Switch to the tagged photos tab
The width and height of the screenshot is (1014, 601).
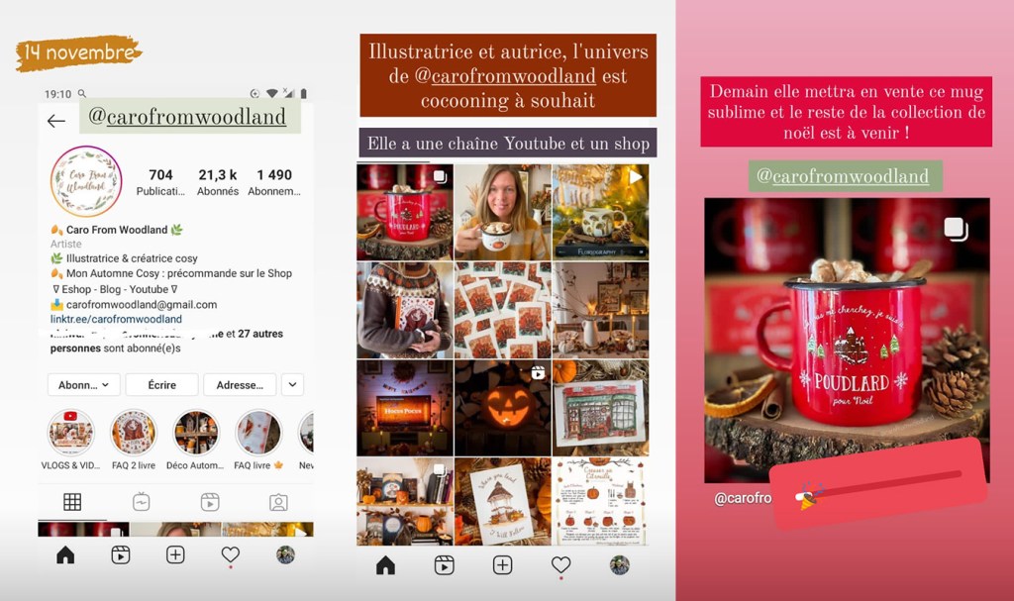pos(278,502)
